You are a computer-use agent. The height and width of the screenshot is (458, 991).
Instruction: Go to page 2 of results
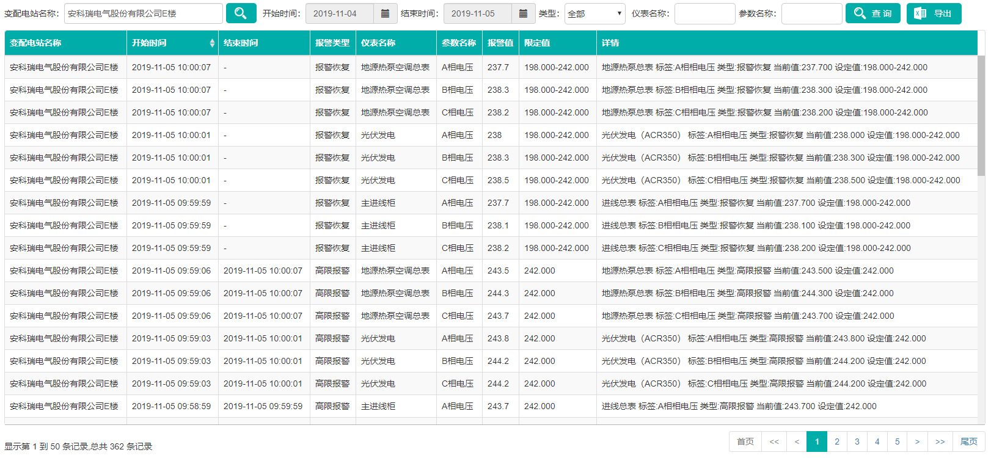837,442
